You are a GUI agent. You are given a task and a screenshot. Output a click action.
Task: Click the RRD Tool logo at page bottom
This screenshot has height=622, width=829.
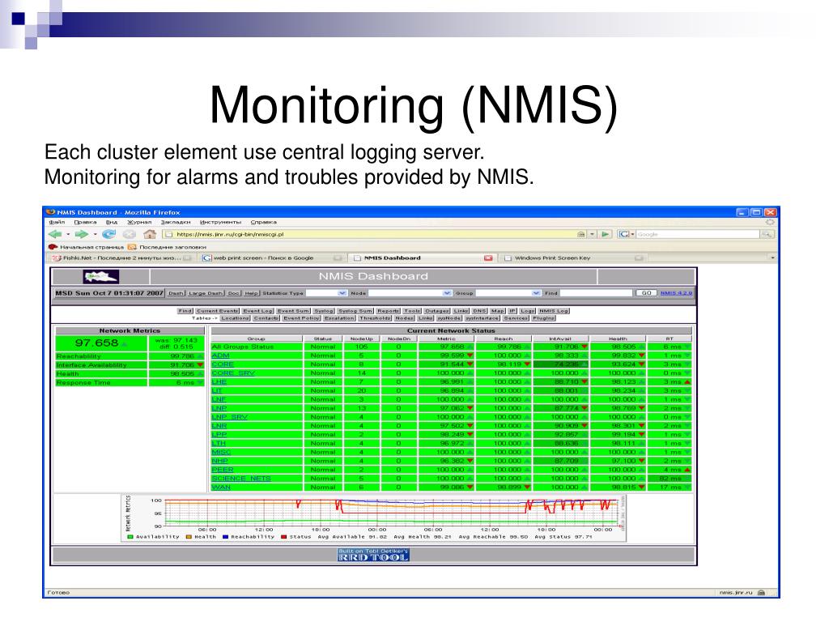pyautogui.click(x=373, y=555)
